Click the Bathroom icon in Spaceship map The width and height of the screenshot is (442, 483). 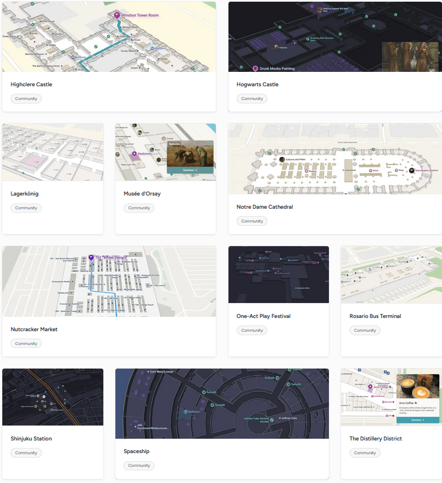185,412
